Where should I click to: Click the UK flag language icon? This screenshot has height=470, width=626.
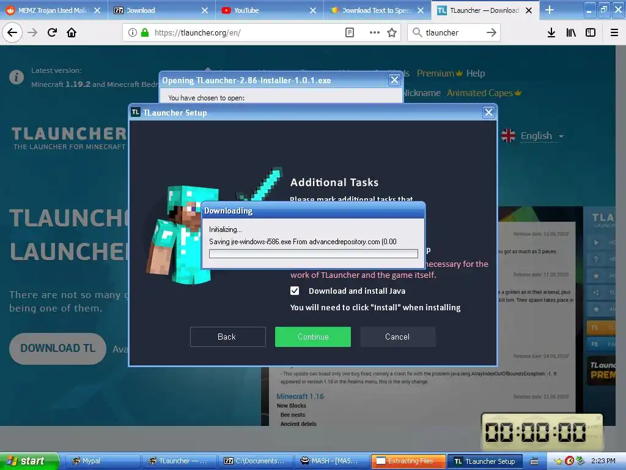coord(508,135)
